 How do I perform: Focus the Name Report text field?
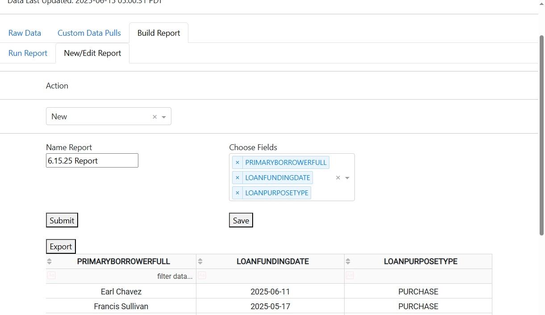pos(92,161)
